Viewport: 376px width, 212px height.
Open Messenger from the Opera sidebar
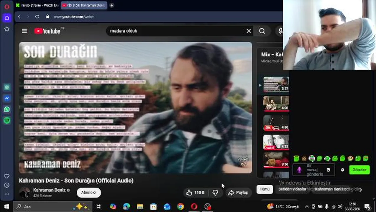[x=7, y=98]
